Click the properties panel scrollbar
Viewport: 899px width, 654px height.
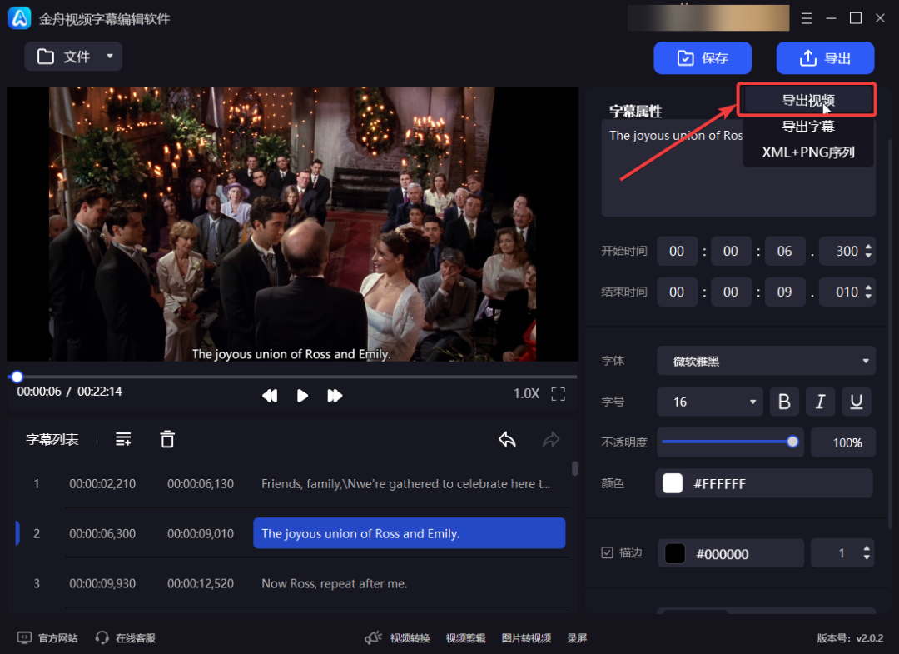pos(890,332)
